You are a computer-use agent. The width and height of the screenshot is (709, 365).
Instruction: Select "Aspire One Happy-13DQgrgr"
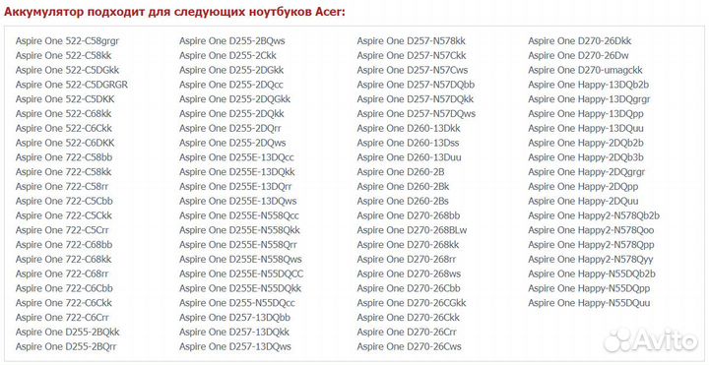pyautogui.click(x=589, y=99)
